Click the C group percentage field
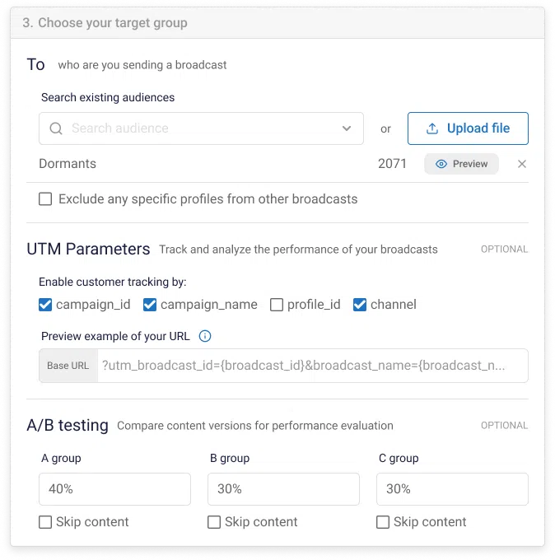Screen dimensions: 555x560 (452, 489)
